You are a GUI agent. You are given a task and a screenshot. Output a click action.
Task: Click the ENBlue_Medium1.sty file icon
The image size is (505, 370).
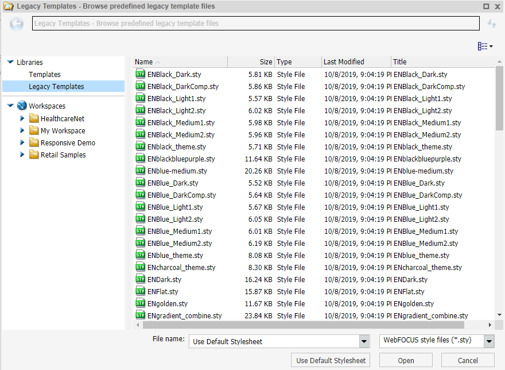[x=140, y=231]
